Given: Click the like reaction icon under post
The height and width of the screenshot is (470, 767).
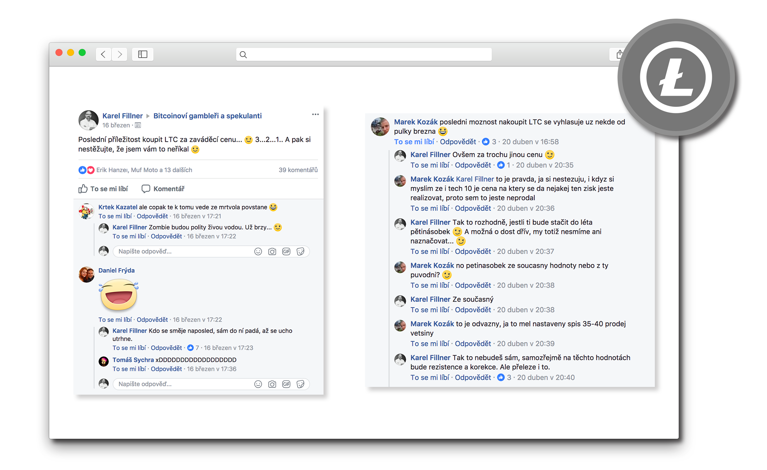Looking at the screenshot, I should point(82,170).
